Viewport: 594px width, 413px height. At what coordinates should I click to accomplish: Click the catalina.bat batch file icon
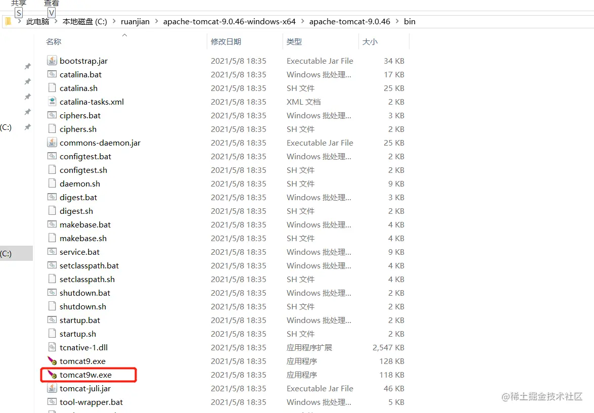tap(52, 74)
